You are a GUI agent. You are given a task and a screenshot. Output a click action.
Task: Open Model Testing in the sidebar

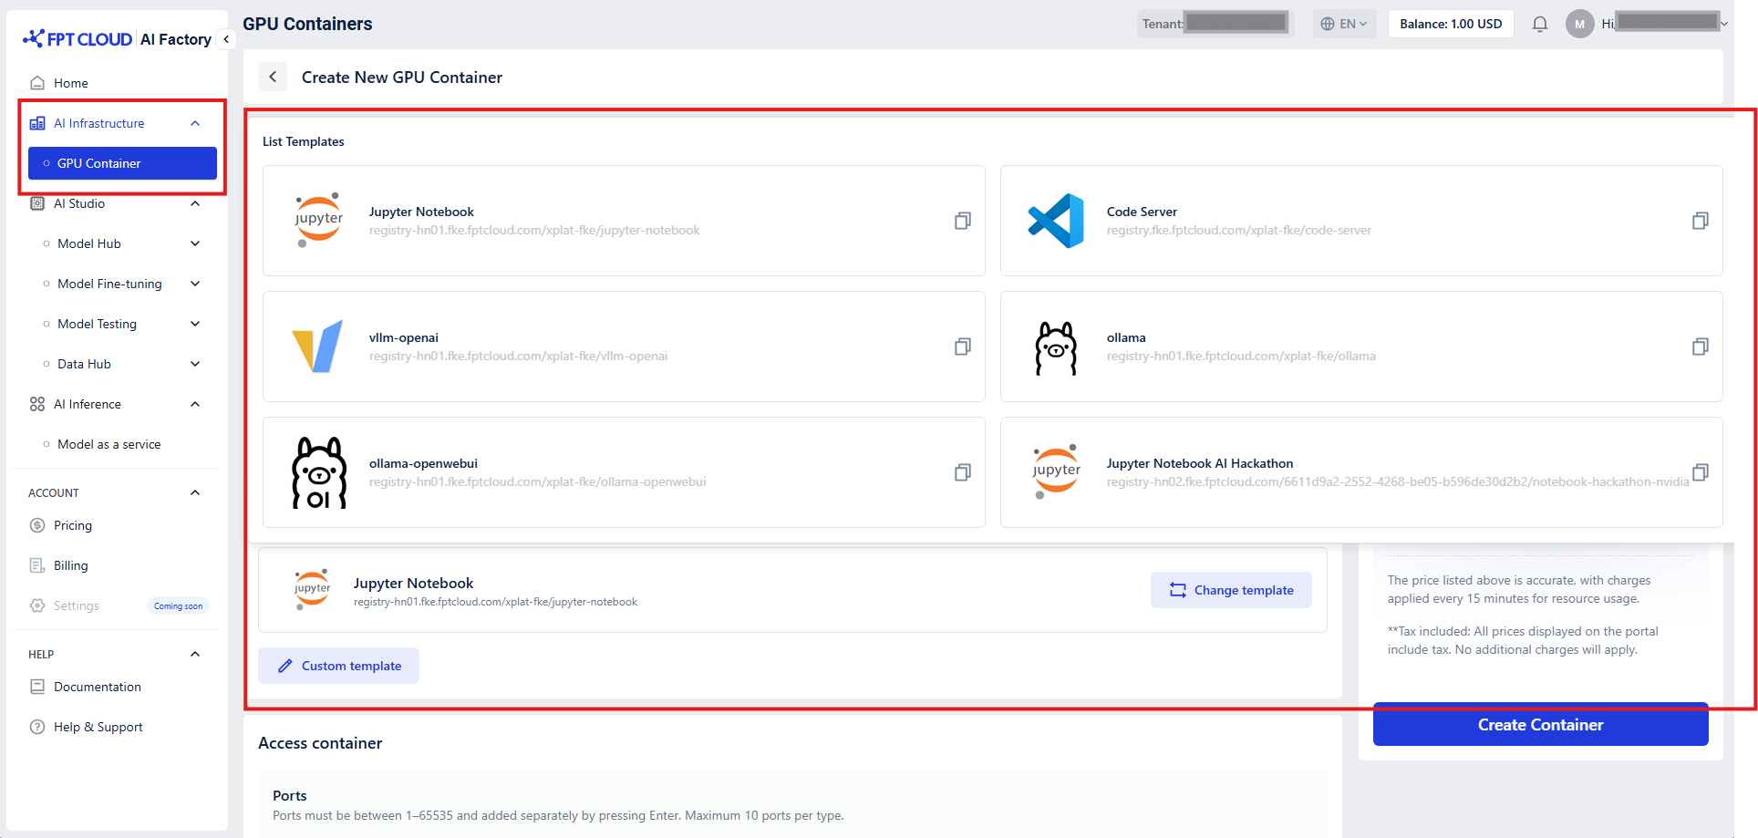point(97,324)
